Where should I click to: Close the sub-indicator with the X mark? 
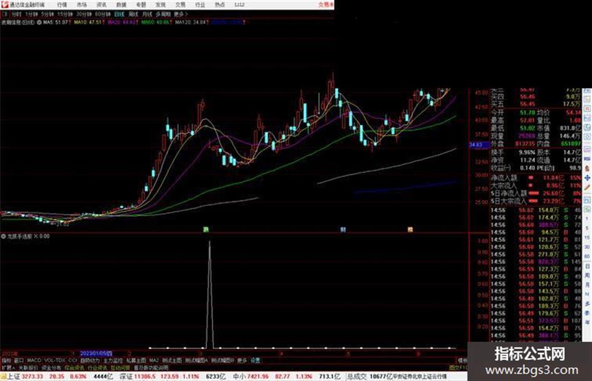[36, 236]
